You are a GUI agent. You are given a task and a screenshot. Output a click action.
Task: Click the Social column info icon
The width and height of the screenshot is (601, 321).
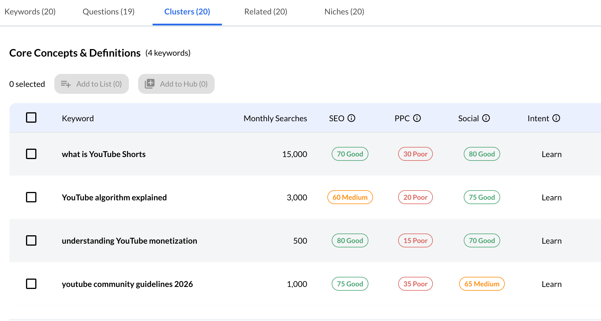pos(486,118)
